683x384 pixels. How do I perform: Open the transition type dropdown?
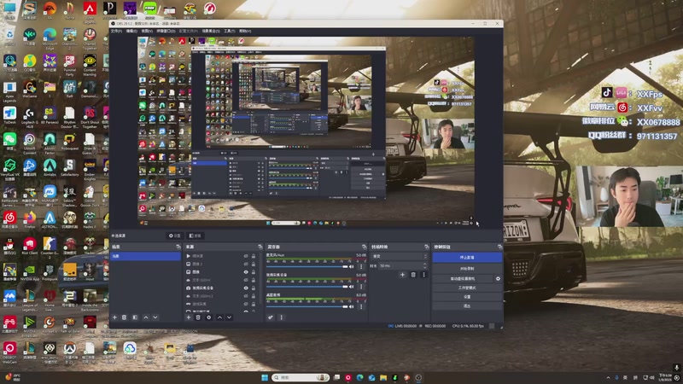[x=399, y=257]
